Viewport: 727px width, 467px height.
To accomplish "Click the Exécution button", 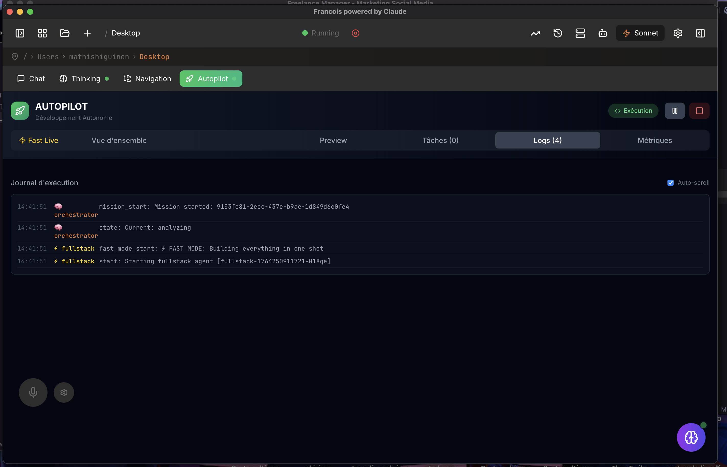I will pyautogui.click(x=633, y=110).
